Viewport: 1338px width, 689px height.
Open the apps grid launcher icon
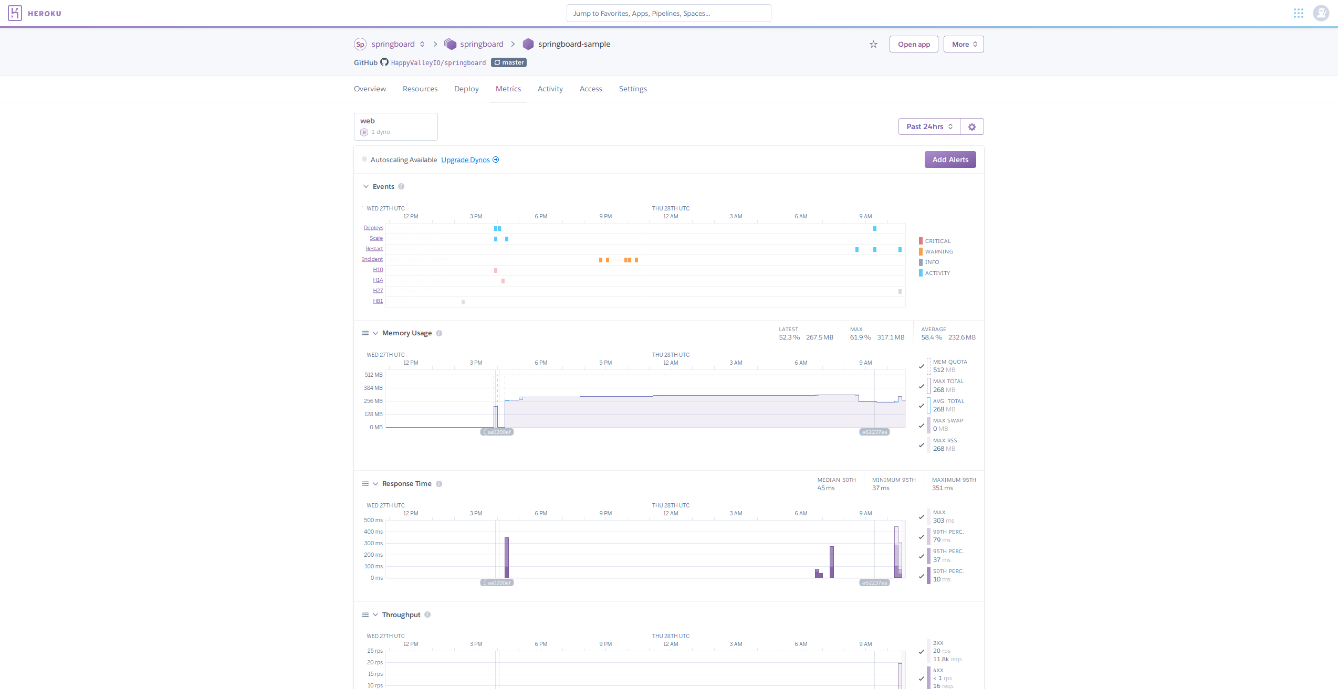(1299, 13)
